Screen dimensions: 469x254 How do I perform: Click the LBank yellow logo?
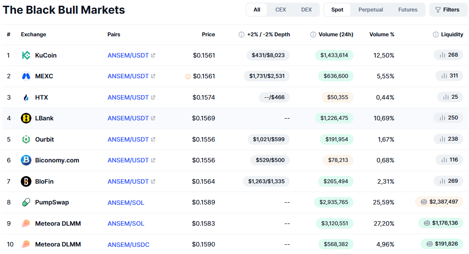(26, 118)
